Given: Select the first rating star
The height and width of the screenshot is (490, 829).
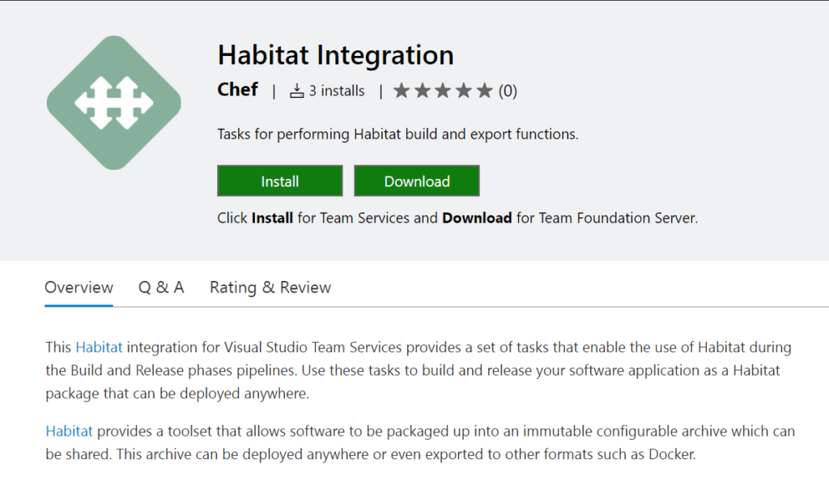Looking at the screenshot, I should click(x=402, y=91).
